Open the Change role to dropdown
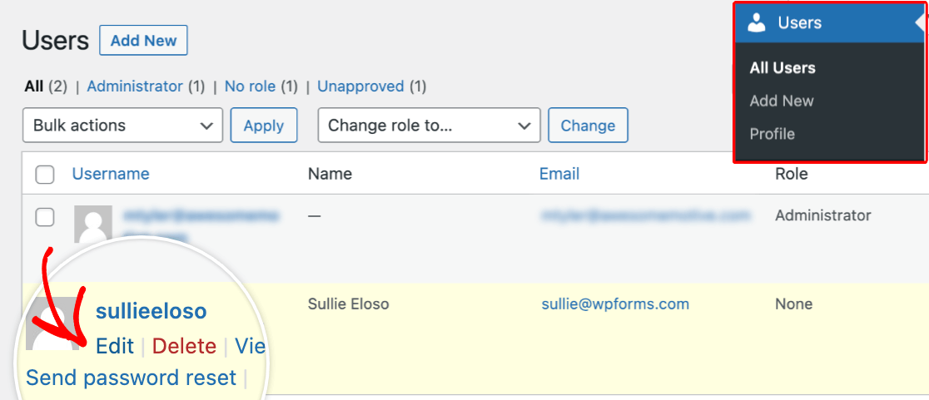The image size is (929, 400). click(x=429, y=126)
